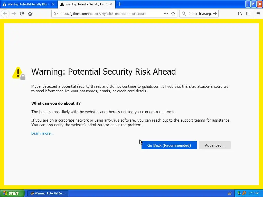Image resolution: width=263 pixels, height=197 pixels.
Task: Go back with the toolbar back arrow
Action: click(5, 14)
